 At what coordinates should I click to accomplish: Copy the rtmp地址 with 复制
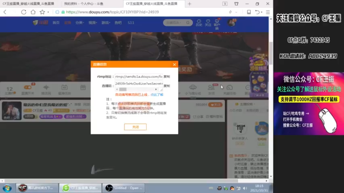pos(167,77)
